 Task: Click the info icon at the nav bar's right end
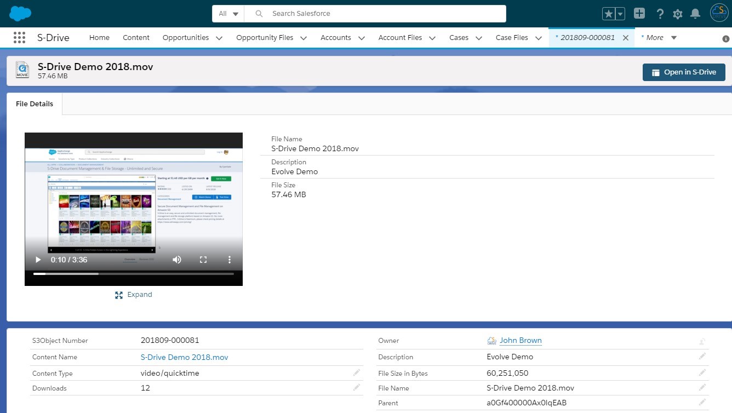tap(726, 39)
